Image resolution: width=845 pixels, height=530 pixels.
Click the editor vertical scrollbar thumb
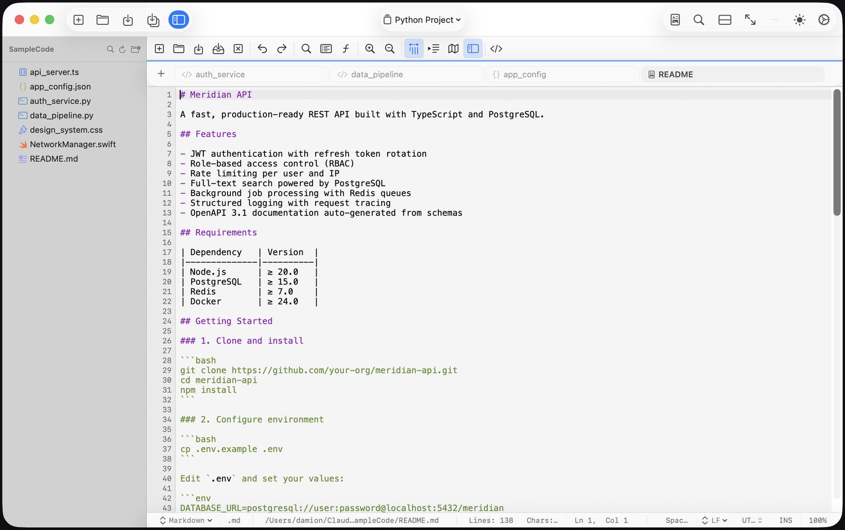[837, 152]
